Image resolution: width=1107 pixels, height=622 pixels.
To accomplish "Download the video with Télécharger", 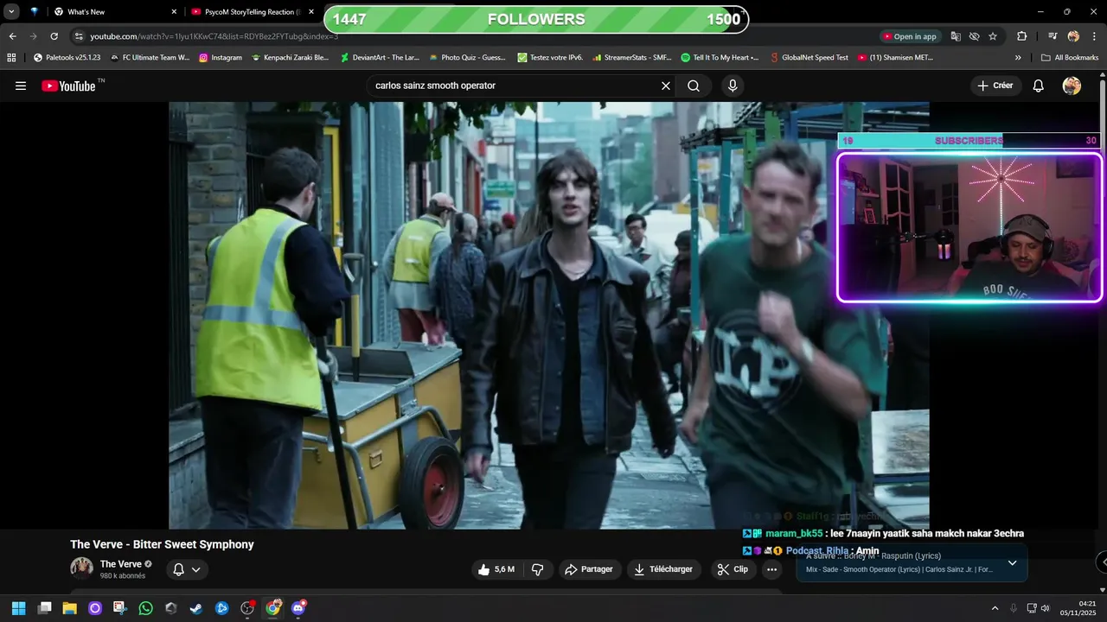I will [663, 569].
